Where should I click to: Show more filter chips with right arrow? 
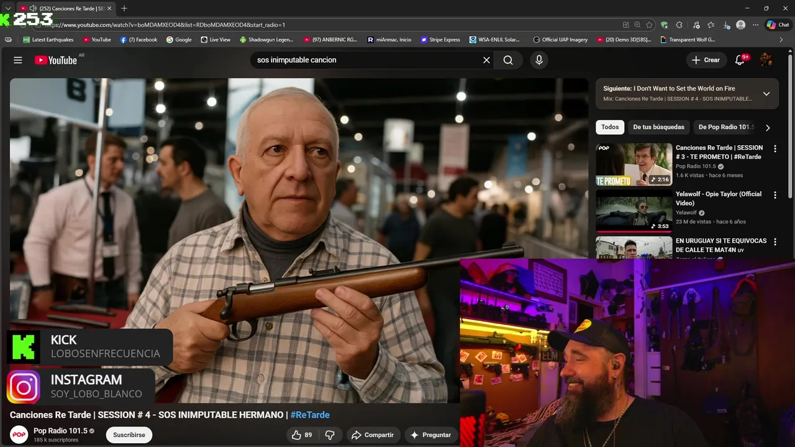pyautogui.click(x=768, y=128)
